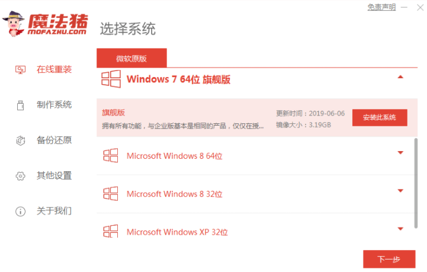Click the 下一步 button
The width and height of the screenshot is (427, 272).
pos(389,259)
